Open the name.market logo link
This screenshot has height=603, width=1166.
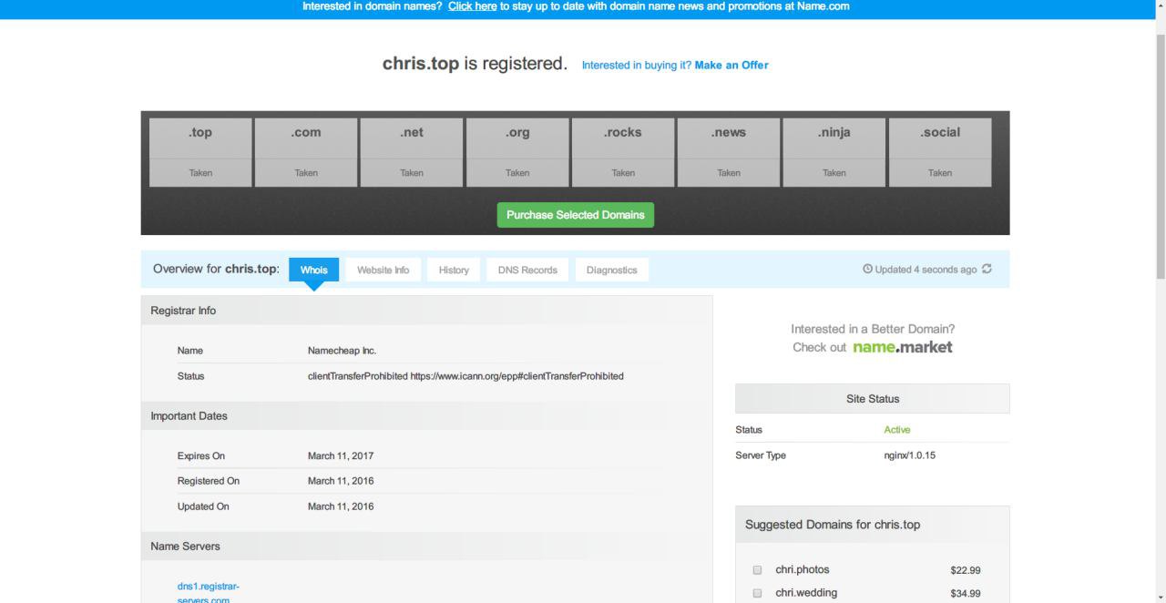click(903, 347)
